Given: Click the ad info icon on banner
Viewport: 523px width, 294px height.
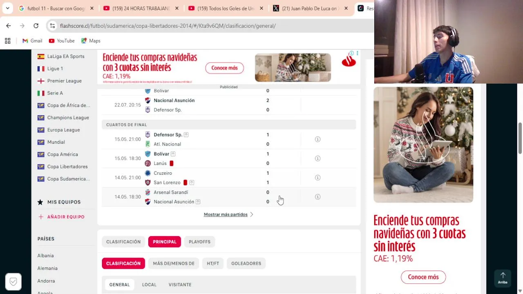Looking at the screenshot, I should pyautogui.click(x=351, y=53).
